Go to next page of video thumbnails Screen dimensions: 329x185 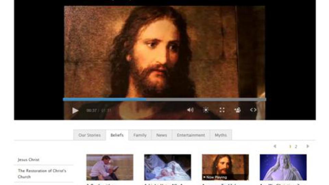308,146
